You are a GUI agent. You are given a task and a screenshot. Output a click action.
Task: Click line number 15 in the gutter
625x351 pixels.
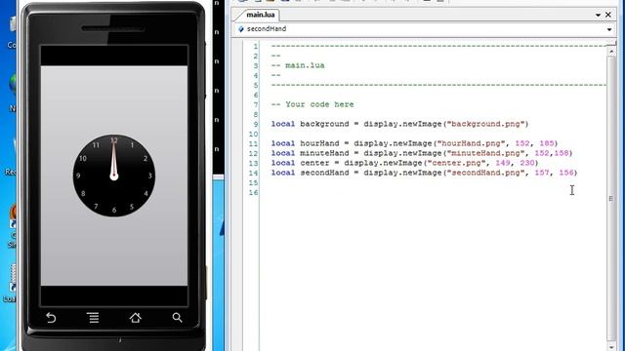(x=254, y=182)
